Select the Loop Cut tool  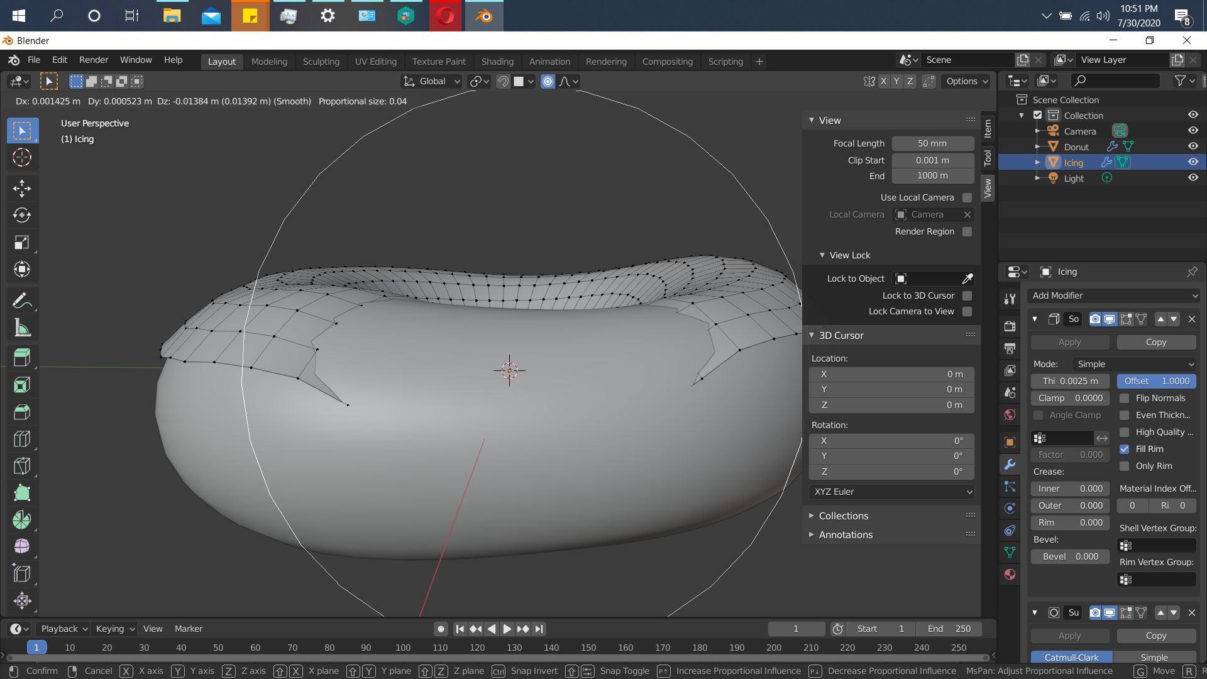coord(22,439)
